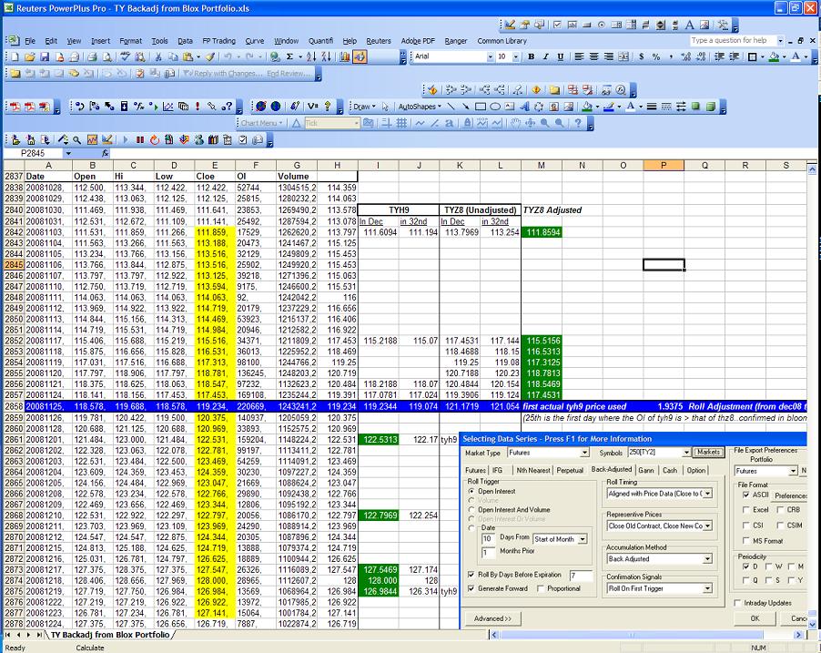
Task: Click the red pause icon on Reuters toolbar
Action: (140, 138)
